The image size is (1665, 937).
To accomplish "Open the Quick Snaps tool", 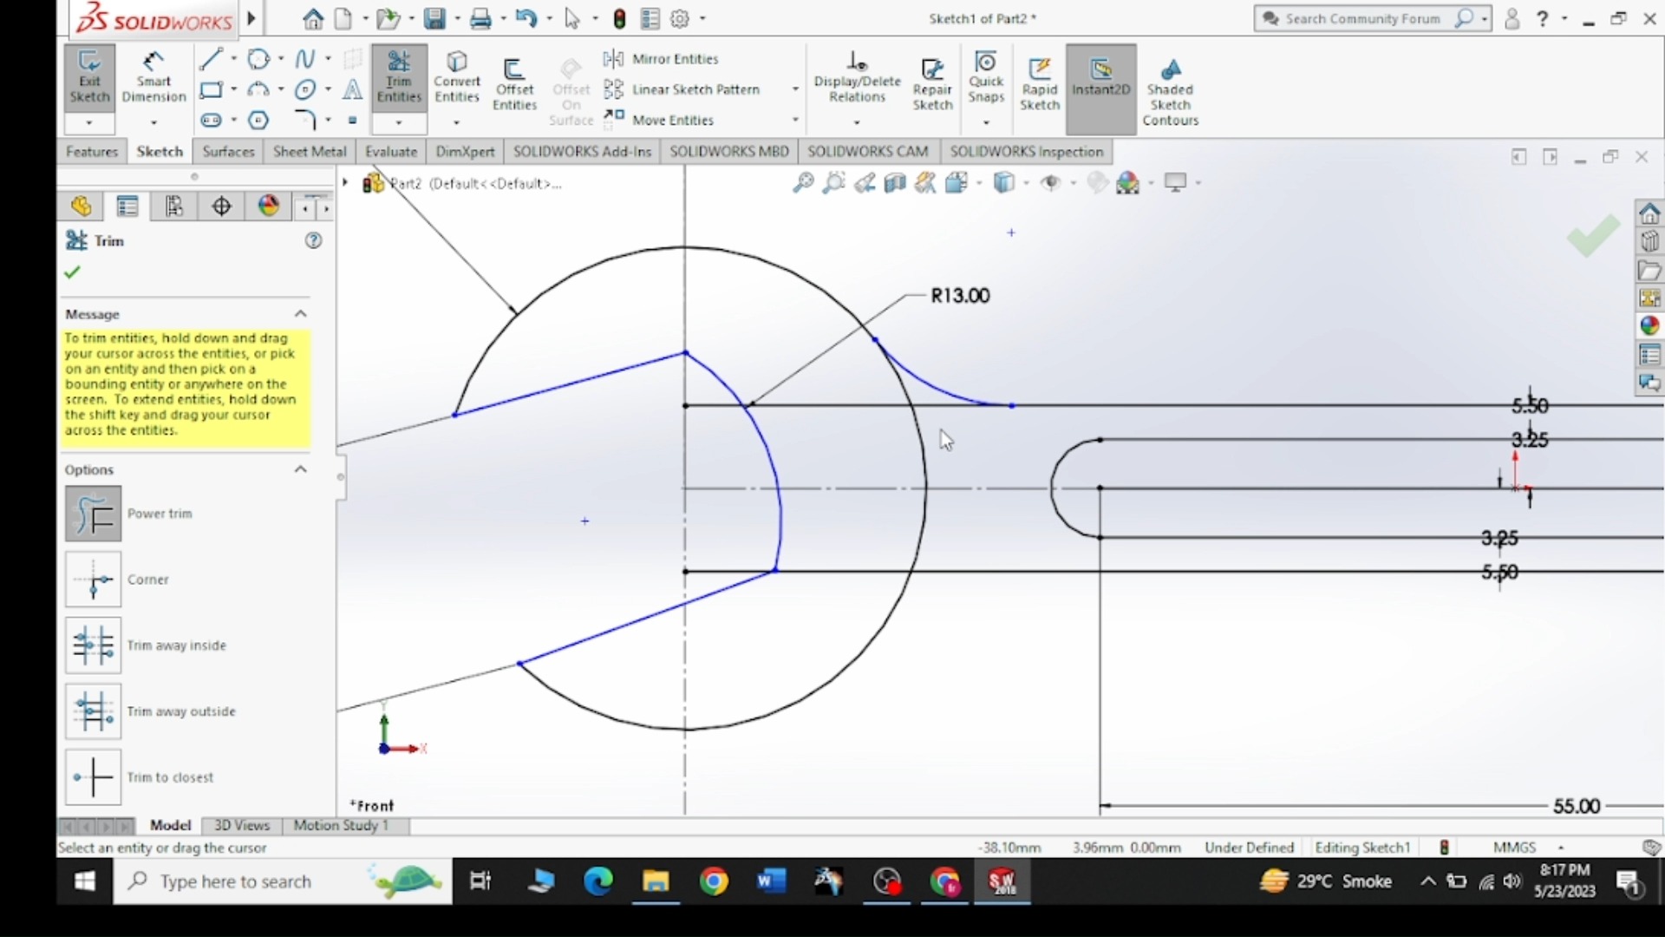I will 986,78.
